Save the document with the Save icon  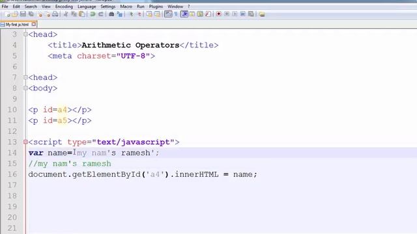(x=23, y=14)
